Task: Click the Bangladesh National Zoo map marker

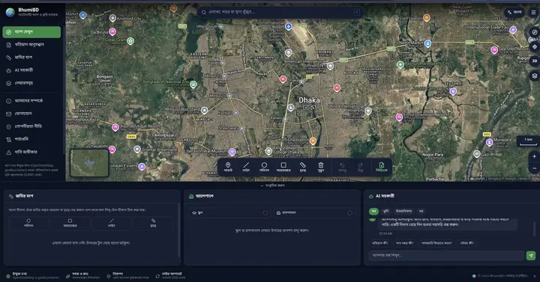Action: pyautogui.click(x=193, y=85)
